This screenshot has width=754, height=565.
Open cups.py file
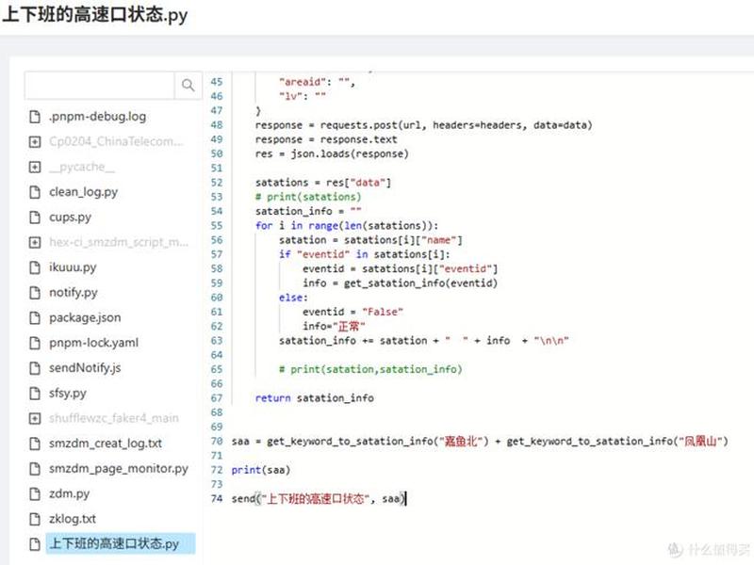pos(70,218)
